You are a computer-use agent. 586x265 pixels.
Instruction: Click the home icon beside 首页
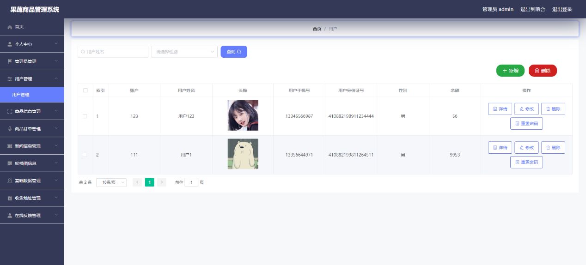point(10,27)
